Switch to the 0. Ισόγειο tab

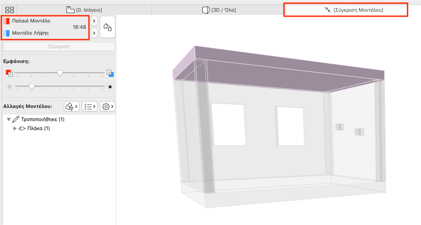click(x=84, y=10)
